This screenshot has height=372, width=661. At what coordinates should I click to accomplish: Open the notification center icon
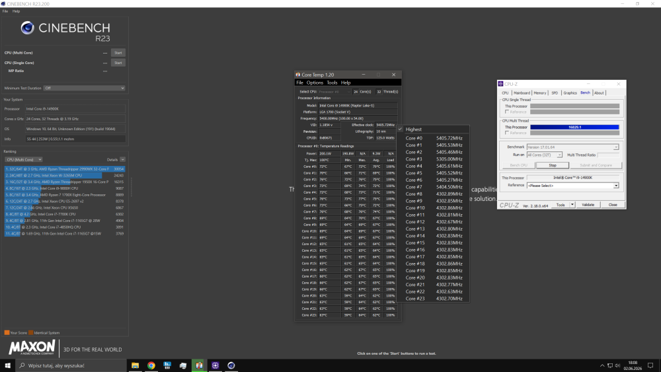pos(650,365)
